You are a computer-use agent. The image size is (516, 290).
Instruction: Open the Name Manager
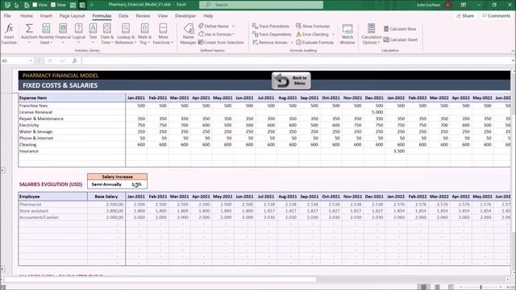[x=188, y=34]
